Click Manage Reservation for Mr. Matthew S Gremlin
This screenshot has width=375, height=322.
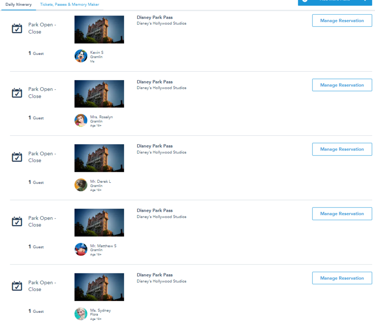(342, 214)
